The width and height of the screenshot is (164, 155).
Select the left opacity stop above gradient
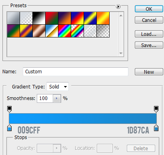point(9,109)
